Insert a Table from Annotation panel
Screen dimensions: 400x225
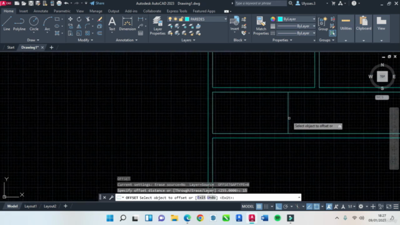(141, 33)
